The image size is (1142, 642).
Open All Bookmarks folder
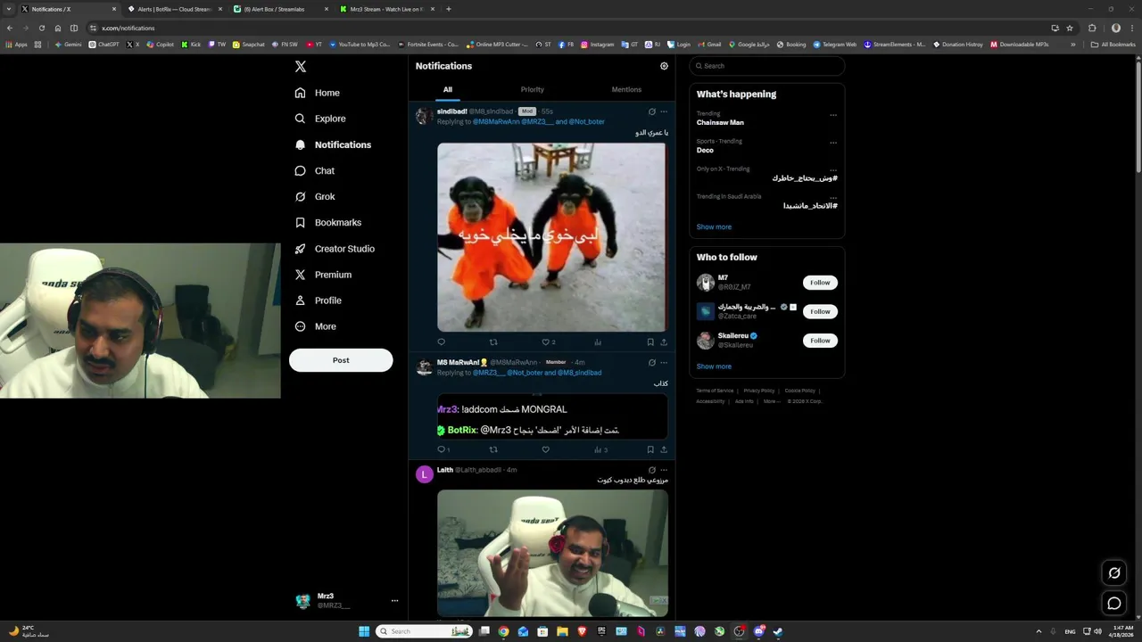tap(1113, 45)
